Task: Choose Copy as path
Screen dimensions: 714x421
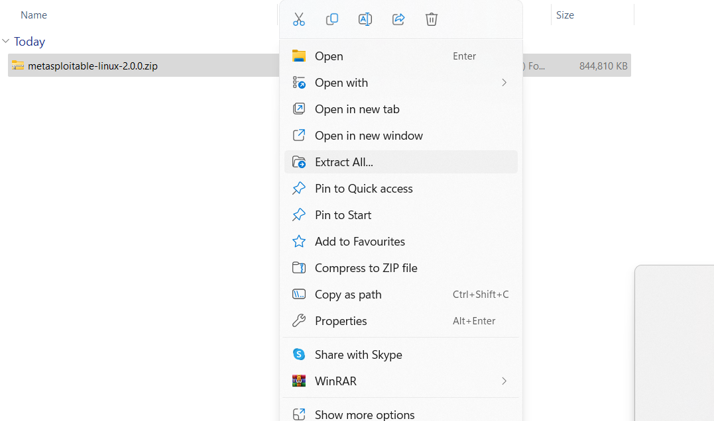Action: click(x=400, y=294)
